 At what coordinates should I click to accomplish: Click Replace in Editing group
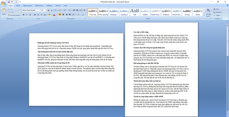click(x=218, y=12)
